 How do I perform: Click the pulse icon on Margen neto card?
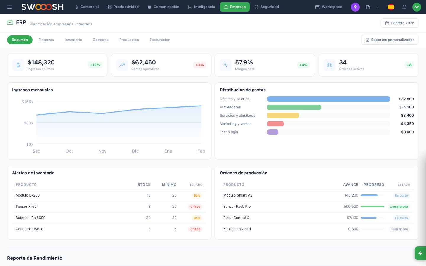(x=226, y=65)
